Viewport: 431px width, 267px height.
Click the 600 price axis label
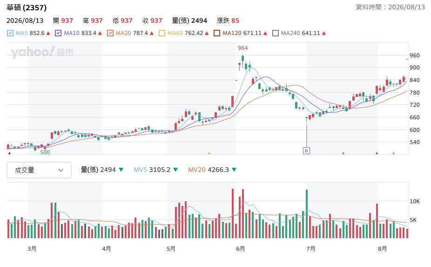(x=415, y=130)
